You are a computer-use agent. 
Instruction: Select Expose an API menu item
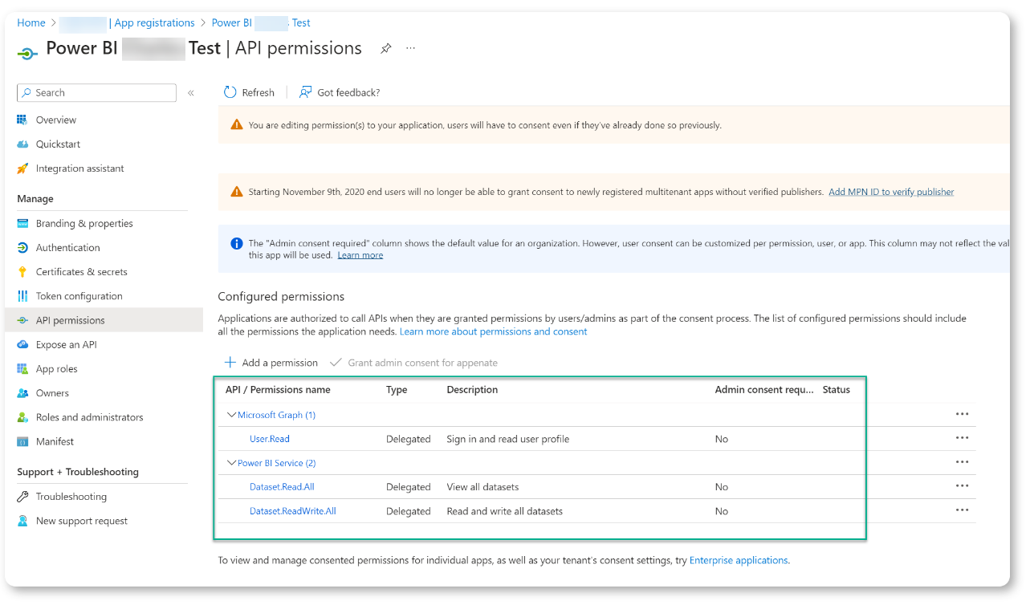click(x=67, y=345)
